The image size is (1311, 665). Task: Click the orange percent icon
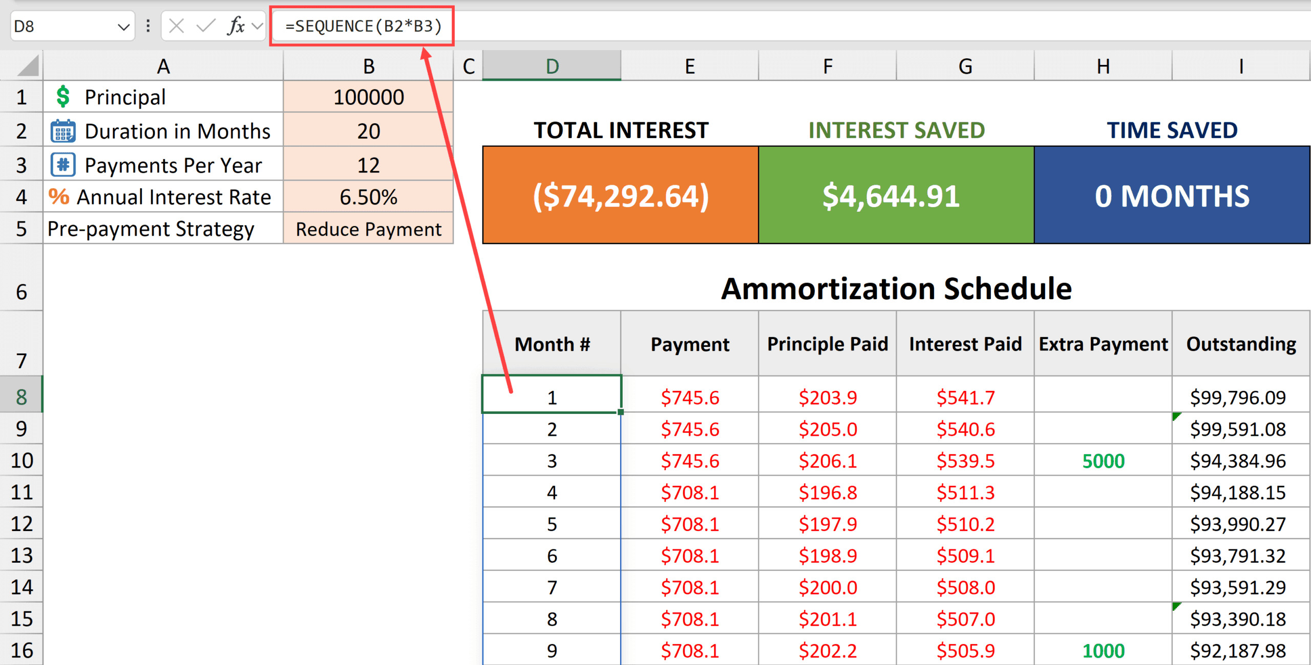click(x=58, y=196)
